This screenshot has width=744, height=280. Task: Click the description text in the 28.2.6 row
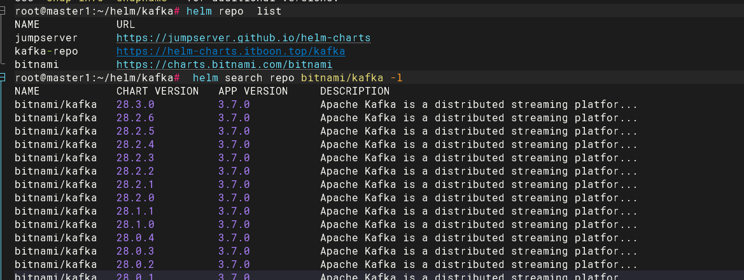click(479, 117)
